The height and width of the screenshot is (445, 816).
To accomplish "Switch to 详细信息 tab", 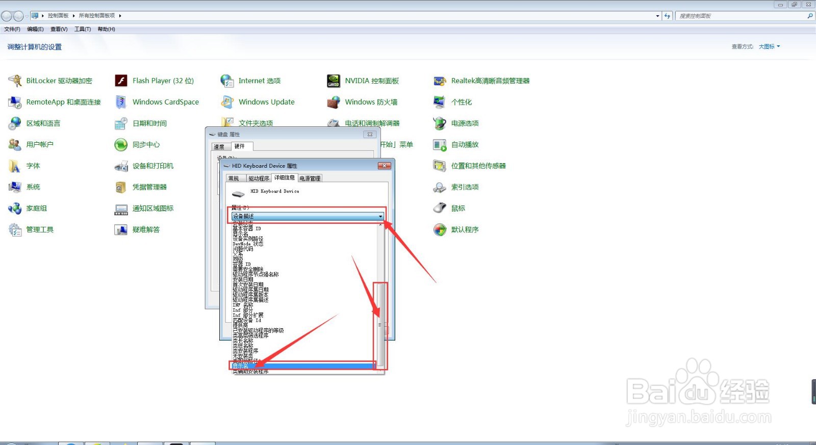I will (x=285, y=177).
